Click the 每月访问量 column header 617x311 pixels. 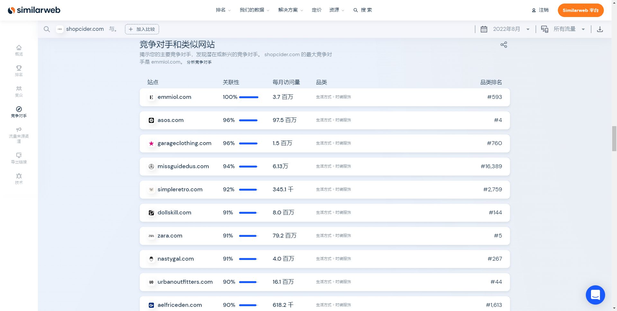point(286,82)
